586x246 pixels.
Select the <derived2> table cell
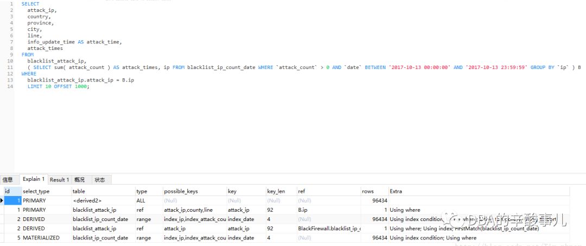(87, 201)
